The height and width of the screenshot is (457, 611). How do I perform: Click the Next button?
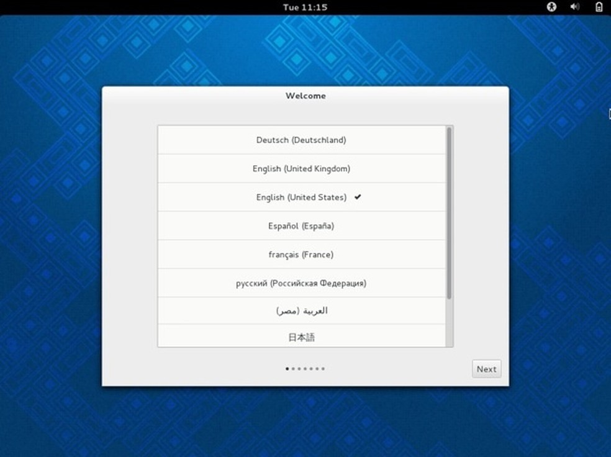(487, 369)
